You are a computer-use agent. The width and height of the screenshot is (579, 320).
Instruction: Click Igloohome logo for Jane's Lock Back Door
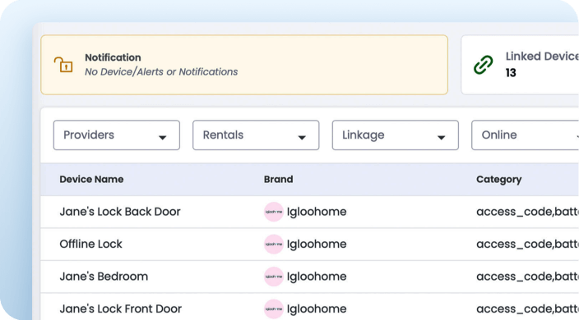click(x=274, y=212)
